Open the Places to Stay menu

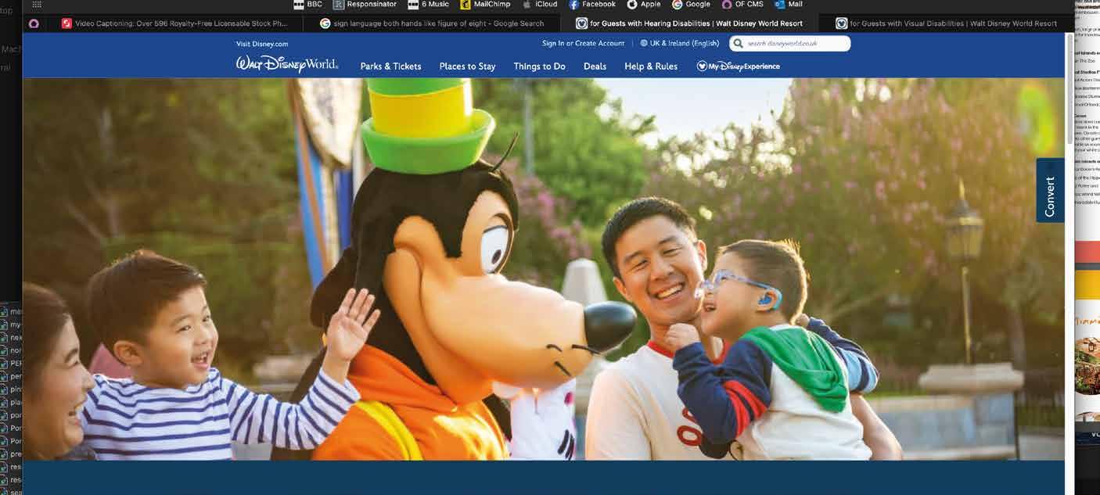(x=467, y=66)
